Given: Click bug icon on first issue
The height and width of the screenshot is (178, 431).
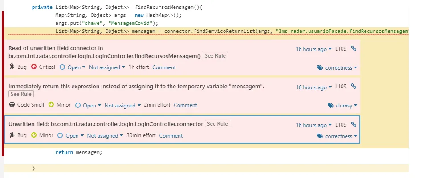Looking at the screenshot, I should coord(12,67).
